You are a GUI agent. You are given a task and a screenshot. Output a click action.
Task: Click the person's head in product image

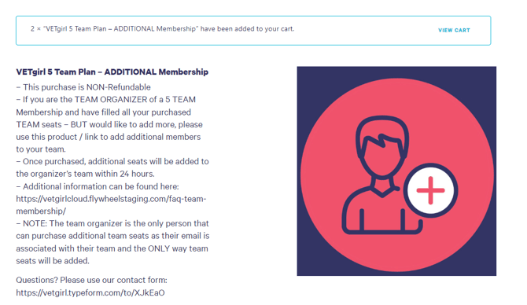pos(381,146)
